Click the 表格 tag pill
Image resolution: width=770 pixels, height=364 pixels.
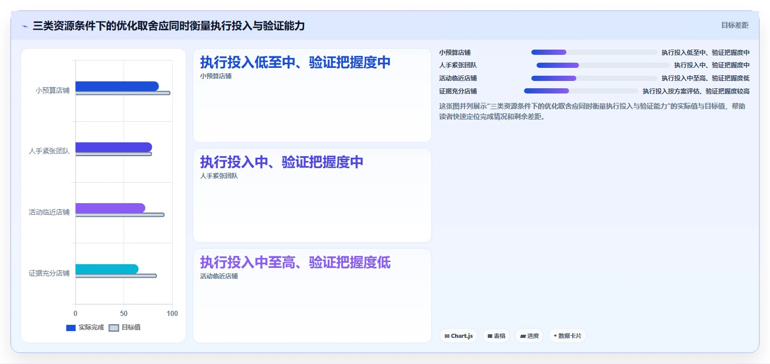496,336
